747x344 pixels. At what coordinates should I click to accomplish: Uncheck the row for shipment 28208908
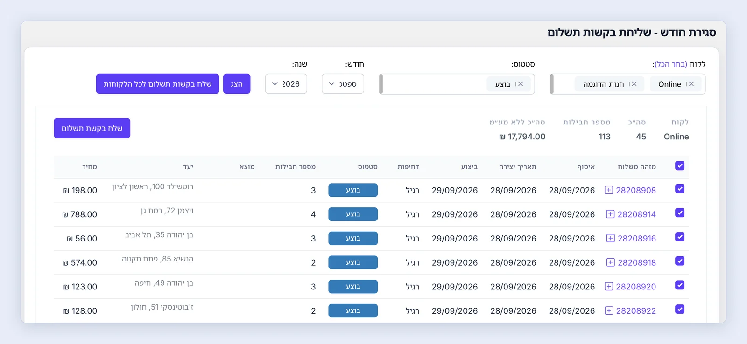(x=680, y=189)
